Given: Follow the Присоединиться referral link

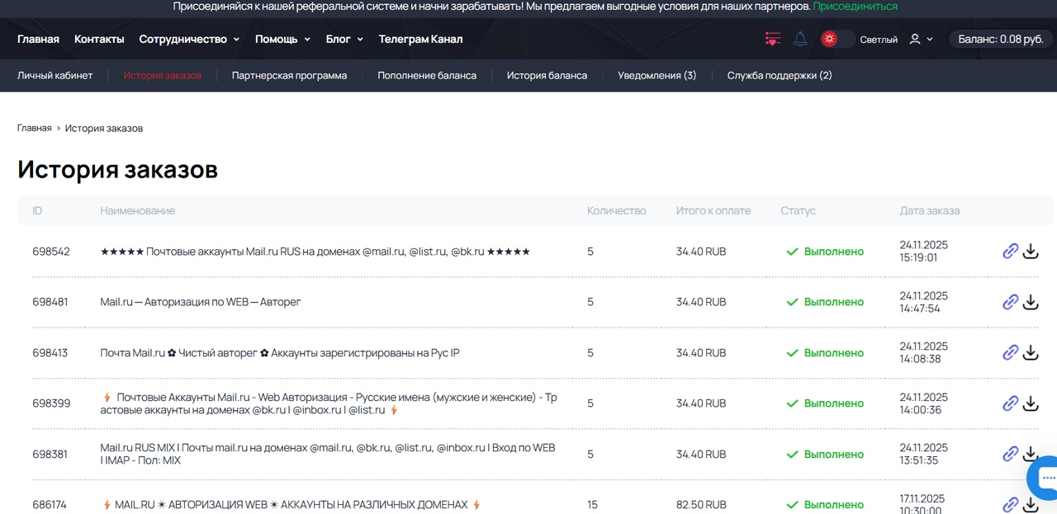Looking at the screenshot, I should [855, 6].
